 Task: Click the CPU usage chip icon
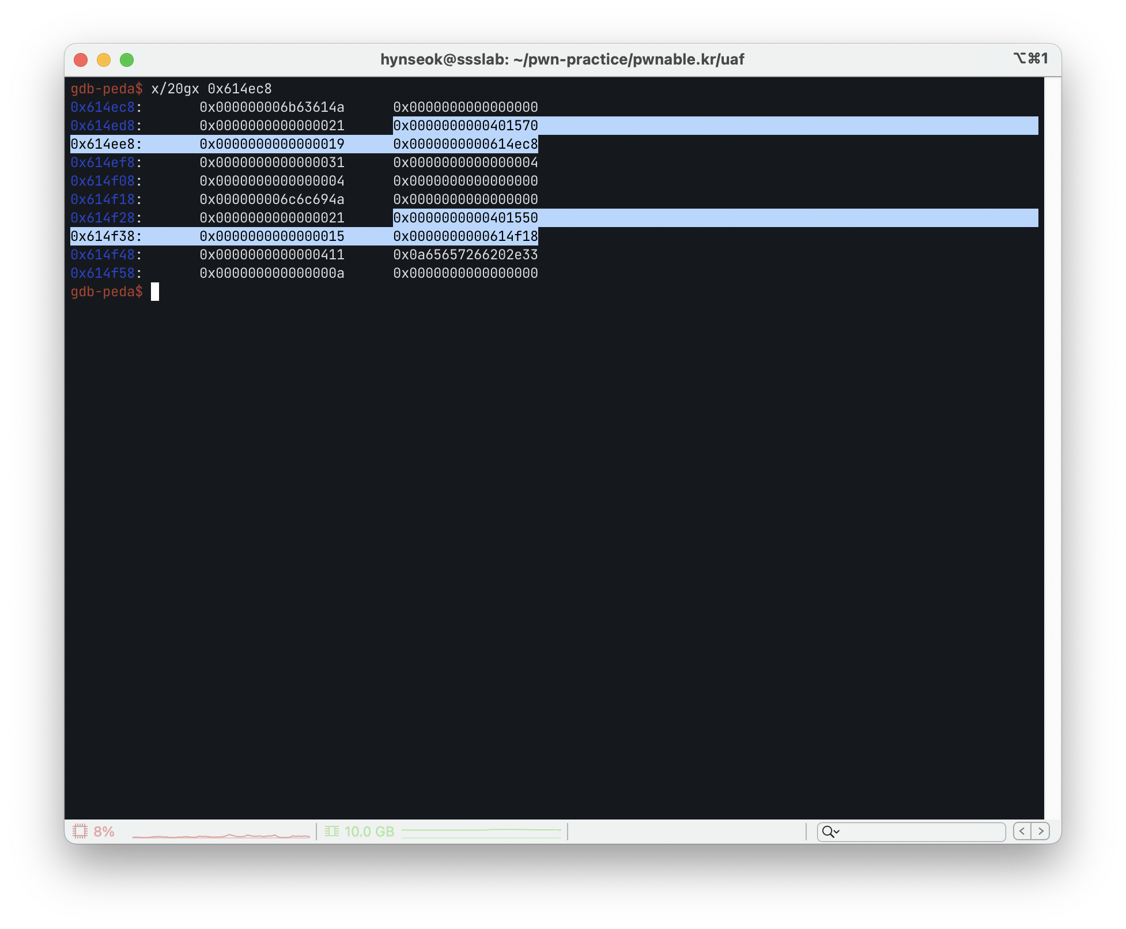80,831
